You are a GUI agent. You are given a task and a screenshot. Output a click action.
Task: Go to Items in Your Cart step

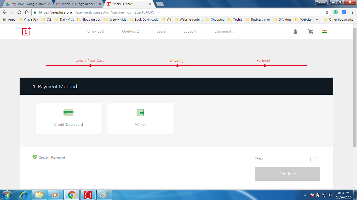pos(89,60)
